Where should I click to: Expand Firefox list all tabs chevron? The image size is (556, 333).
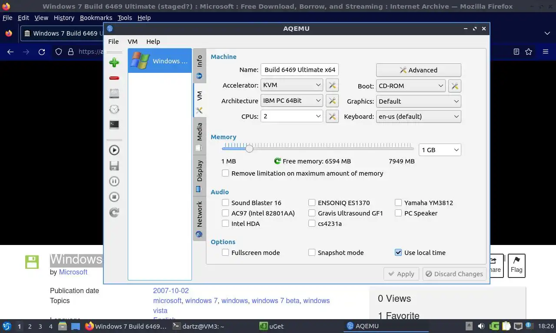[x=547, y=33]
